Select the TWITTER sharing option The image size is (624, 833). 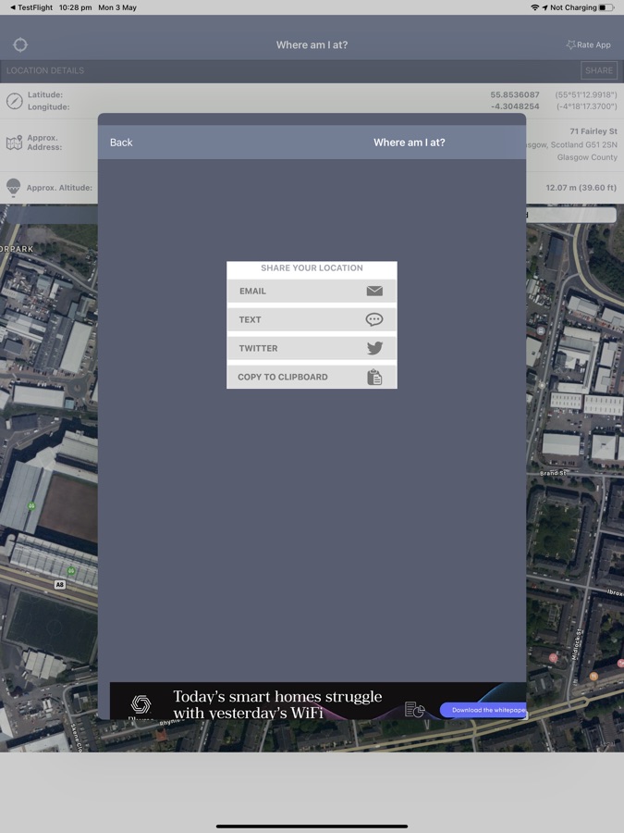tap(258, 348)
